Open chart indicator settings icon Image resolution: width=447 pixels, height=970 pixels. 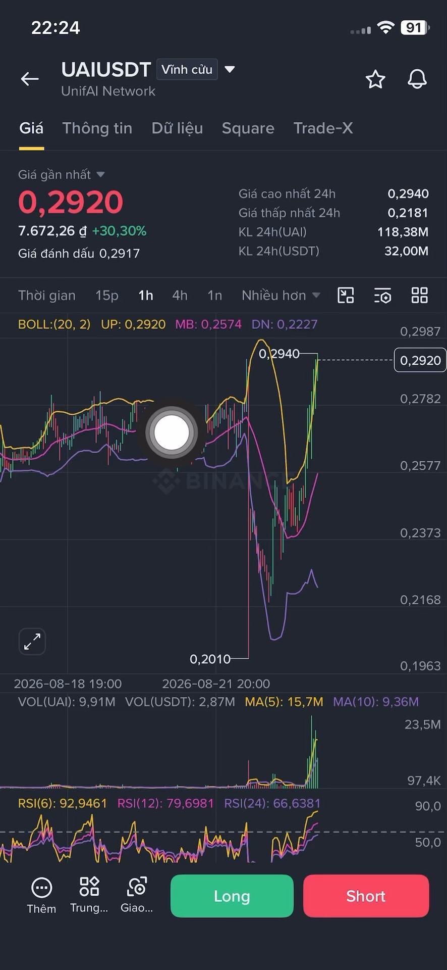pyautogui.click(x=383, y=296)
